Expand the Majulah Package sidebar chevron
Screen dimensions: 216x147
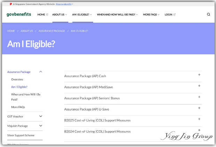41,126
